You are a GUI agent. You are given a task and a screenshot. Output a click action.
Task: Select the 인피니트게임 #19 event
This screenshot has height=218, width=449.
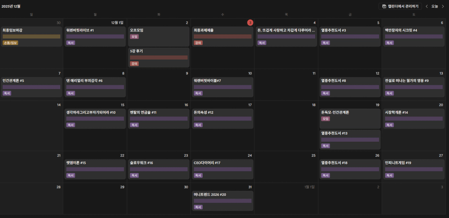coord(398,163)
